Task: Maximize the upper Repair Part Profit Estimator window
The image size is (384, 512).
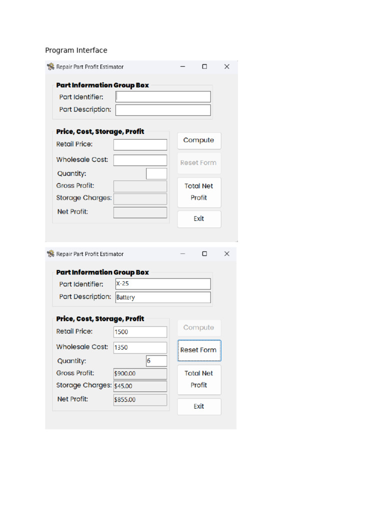Action: pyautogui.click(x=204, y=66)
